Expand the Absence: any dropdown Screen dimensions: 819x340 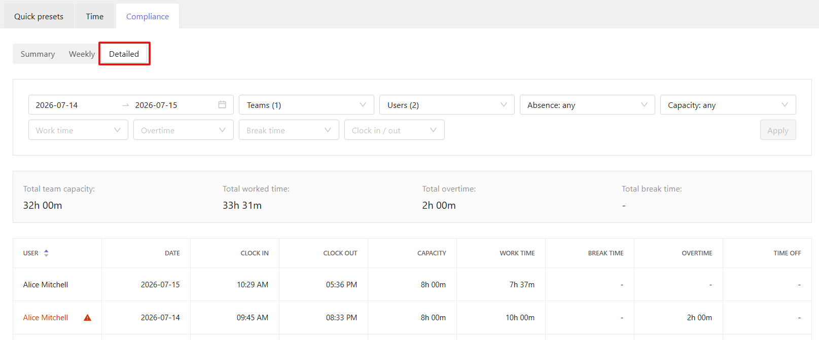(x=587, y=105)
